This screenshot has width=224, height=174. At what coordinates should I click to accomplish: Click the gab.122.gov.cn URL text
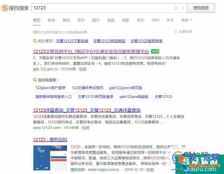coord(45,69)
